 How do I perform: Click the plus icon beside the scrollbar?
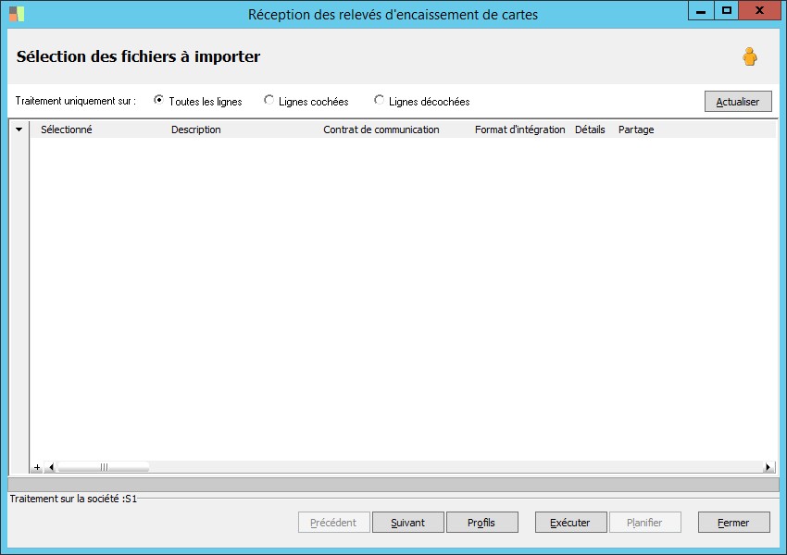pos(37,467)
